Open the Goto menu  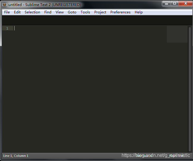pos(72,12)
